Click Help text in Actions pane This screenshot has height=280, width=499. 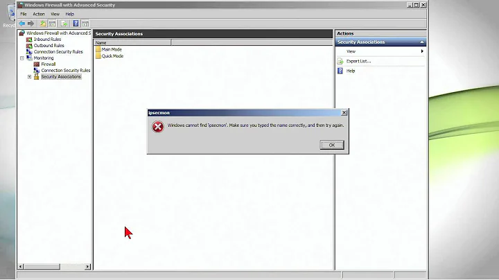click(x=351, y=71)
